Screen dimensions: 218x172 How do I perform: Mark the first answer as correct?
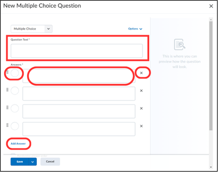point(15,73)
